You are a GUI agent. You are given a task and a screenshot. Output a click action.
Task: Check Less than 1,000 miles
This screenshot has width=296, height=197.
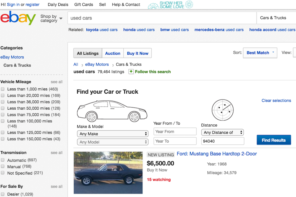[x=3, y=89]
